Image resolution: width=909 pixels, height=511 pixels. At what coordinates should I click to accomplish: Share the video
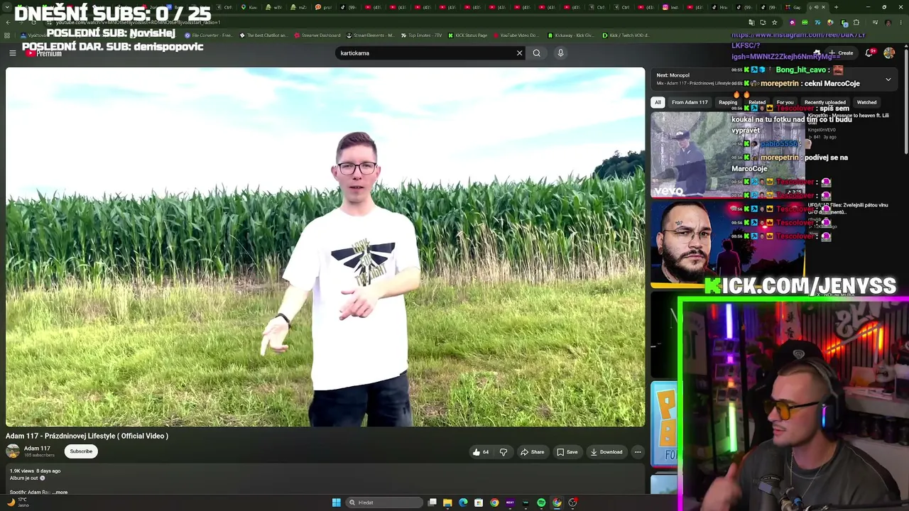pos(532,452)
